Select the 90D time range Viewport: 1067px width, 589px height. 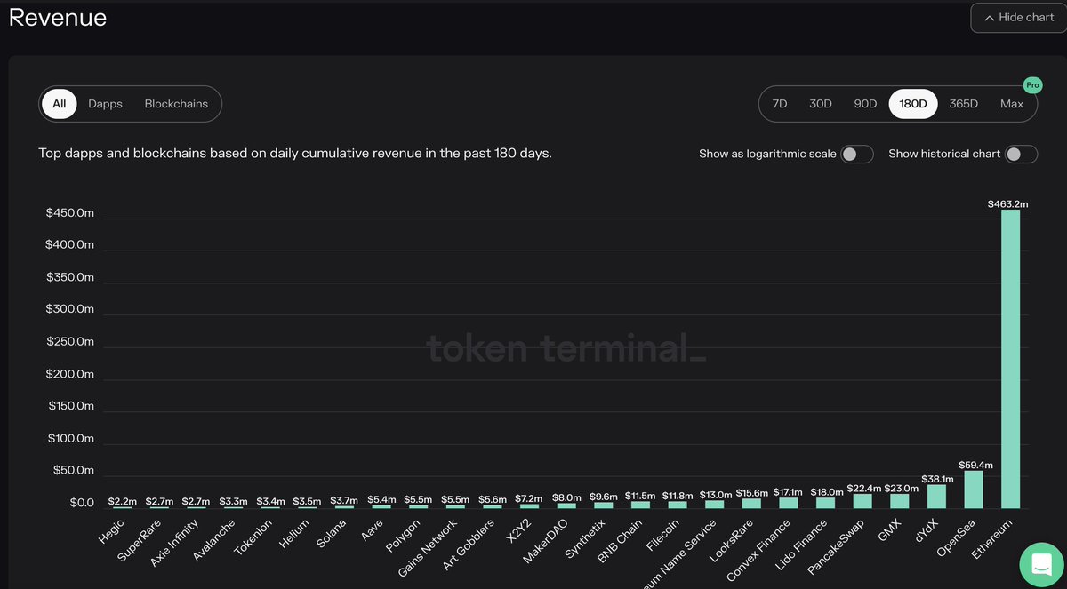865,104
